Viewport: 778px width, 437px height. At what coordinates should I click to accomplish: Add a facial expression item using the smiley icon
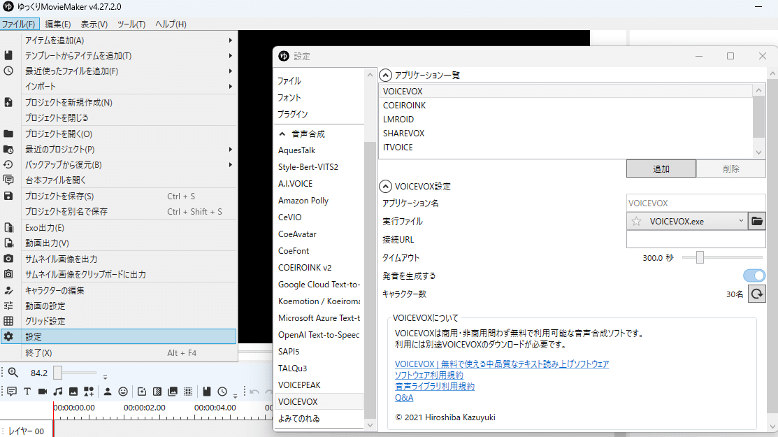pyautogui.click(x=123, y=392)
